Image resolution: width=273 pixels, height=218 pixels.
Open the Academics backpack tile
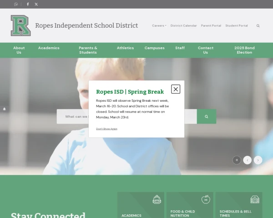(x=141, y=205)
